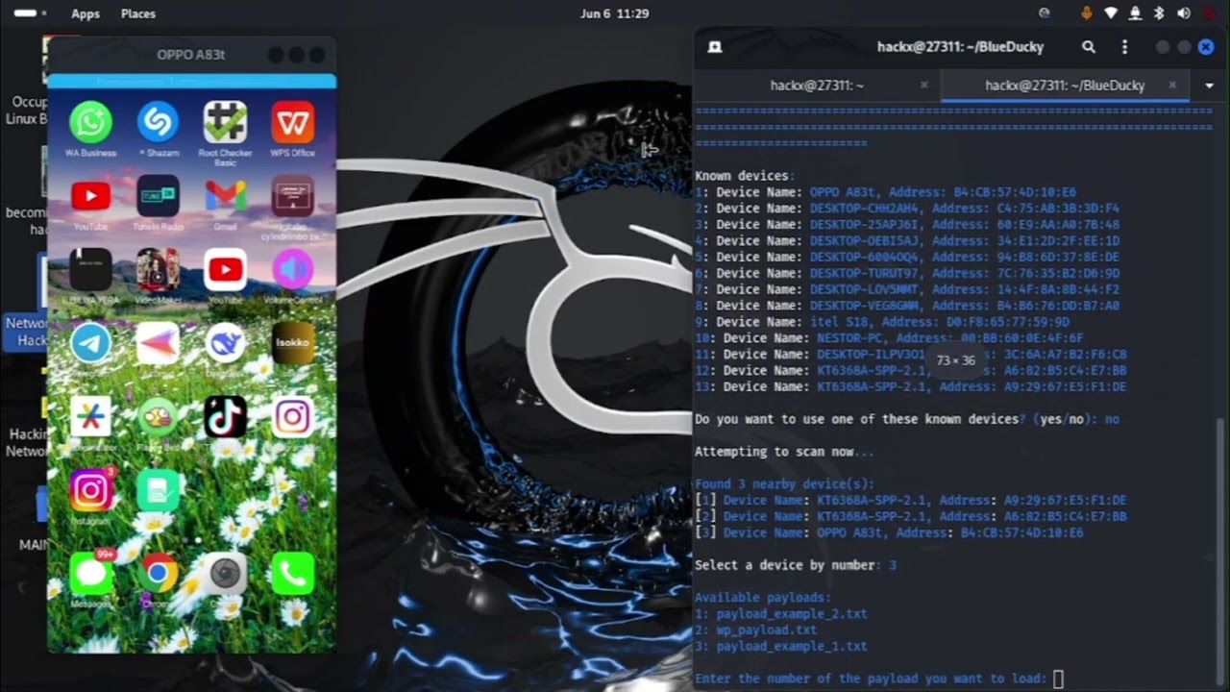Screen dimensions: 1230x692
Task: Open Telegram app on phone
Action: 90,344
